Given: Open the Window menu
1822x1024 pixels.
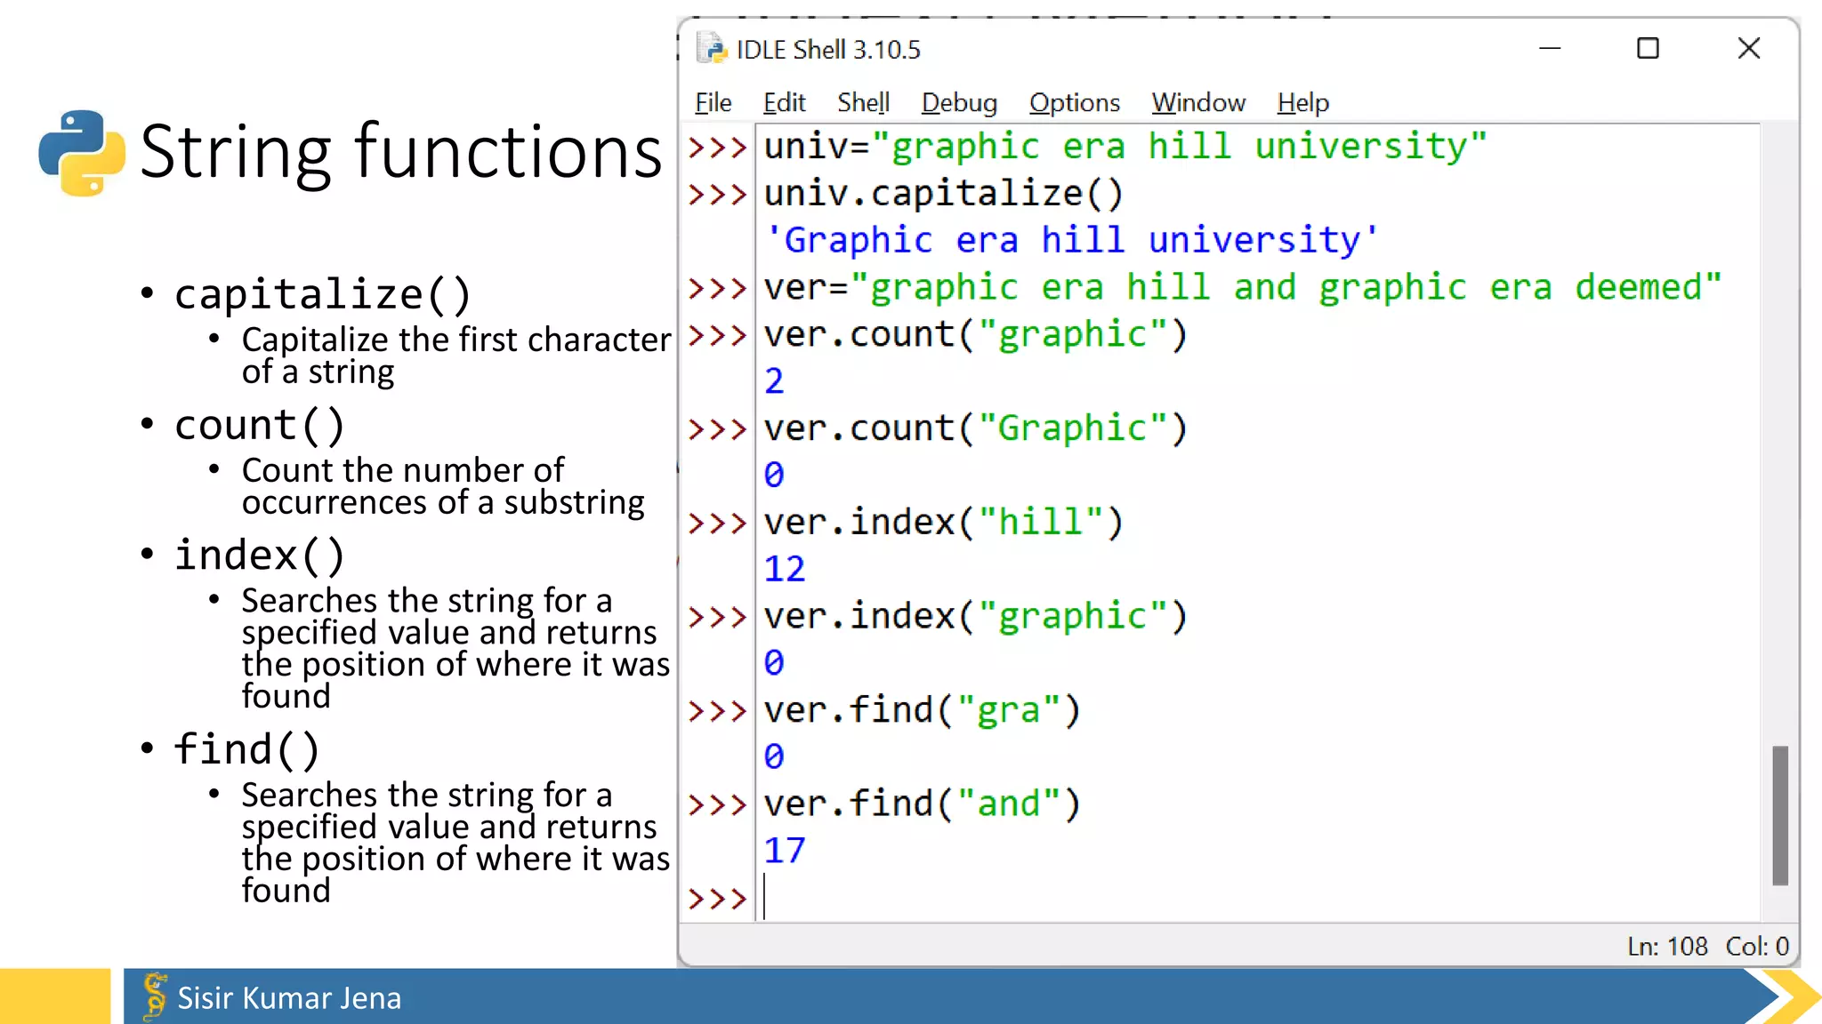Looking at the screenshot, I should point(1197,103).
